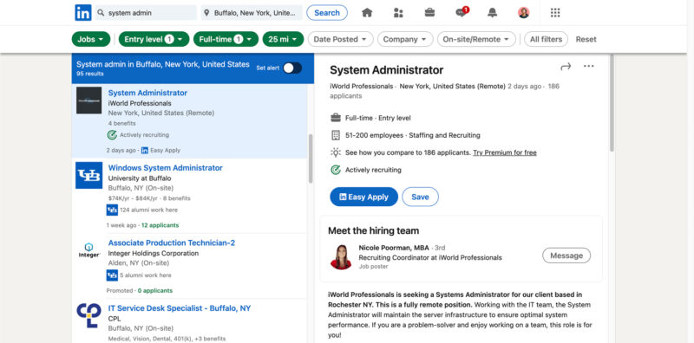Click the '95 results' text

click(x=90, y=74)
